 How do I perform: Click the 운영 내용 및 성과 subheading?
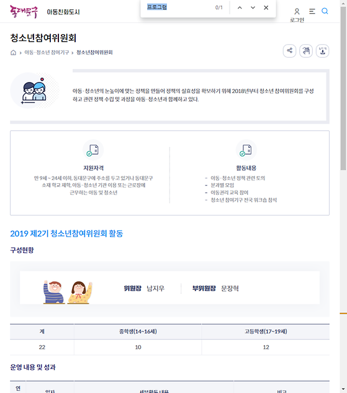33,367
